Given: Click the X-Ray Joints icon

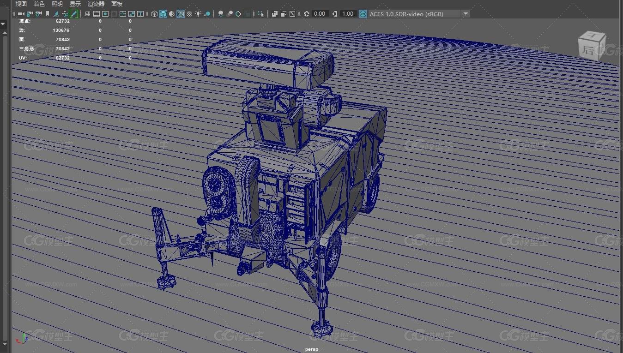Looking at the screenshot, I should pyautogui.click(x=292, y=14).
